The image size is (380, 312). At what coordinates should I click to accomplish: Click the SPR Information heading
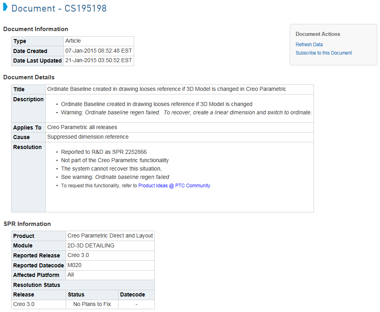click(x=27, y=224)
